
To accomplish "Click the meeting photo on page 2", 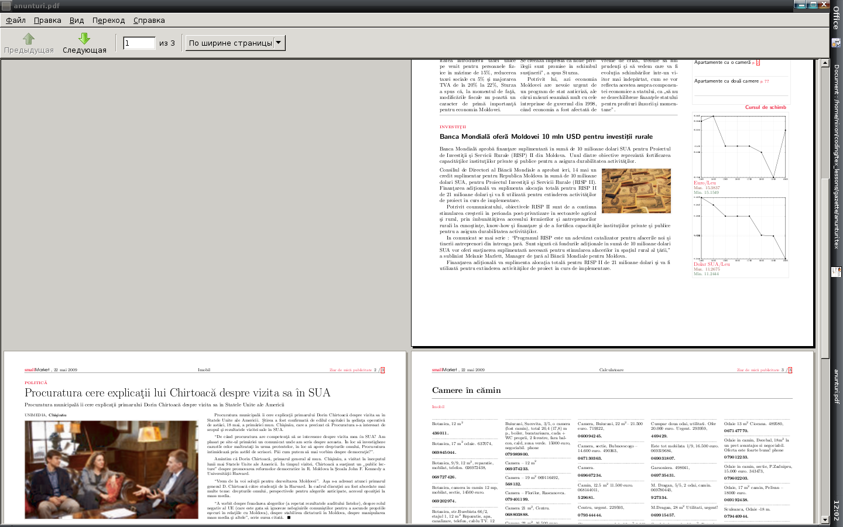I will point(111,470).
